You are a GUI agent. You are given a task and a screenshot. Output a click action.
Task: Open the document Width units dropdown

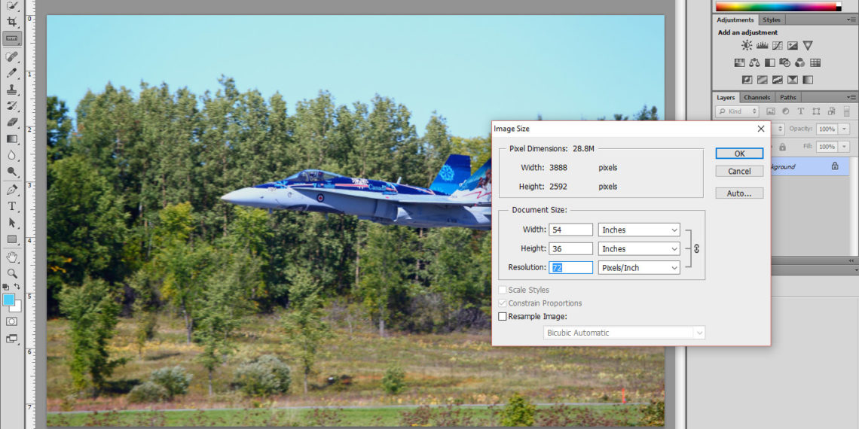[x=639, y=230]
